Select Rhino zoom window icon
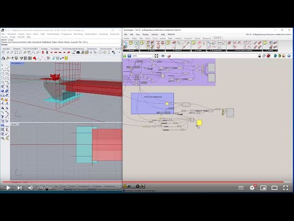 pyautogui.click(x=20, y=53)
